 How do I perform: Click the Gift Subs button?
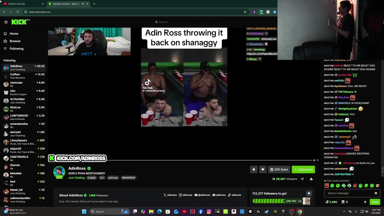click(x=279, y=169)
